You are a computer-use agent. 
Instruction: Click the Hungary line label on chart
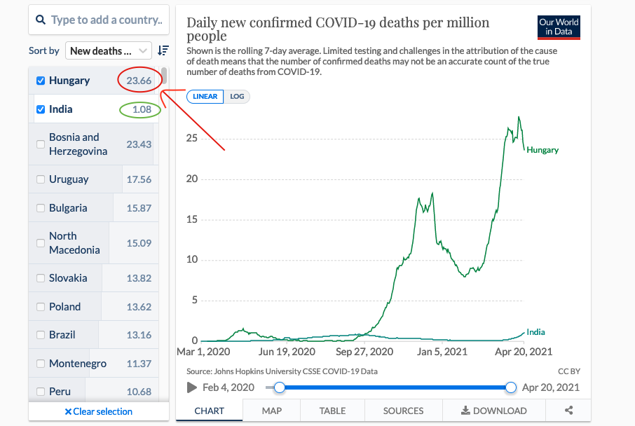coord(542,150)
